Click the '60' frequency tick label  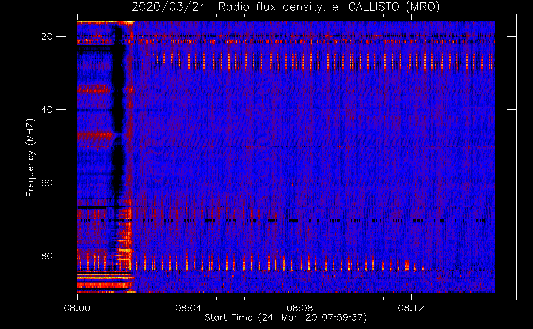[47, 183]
